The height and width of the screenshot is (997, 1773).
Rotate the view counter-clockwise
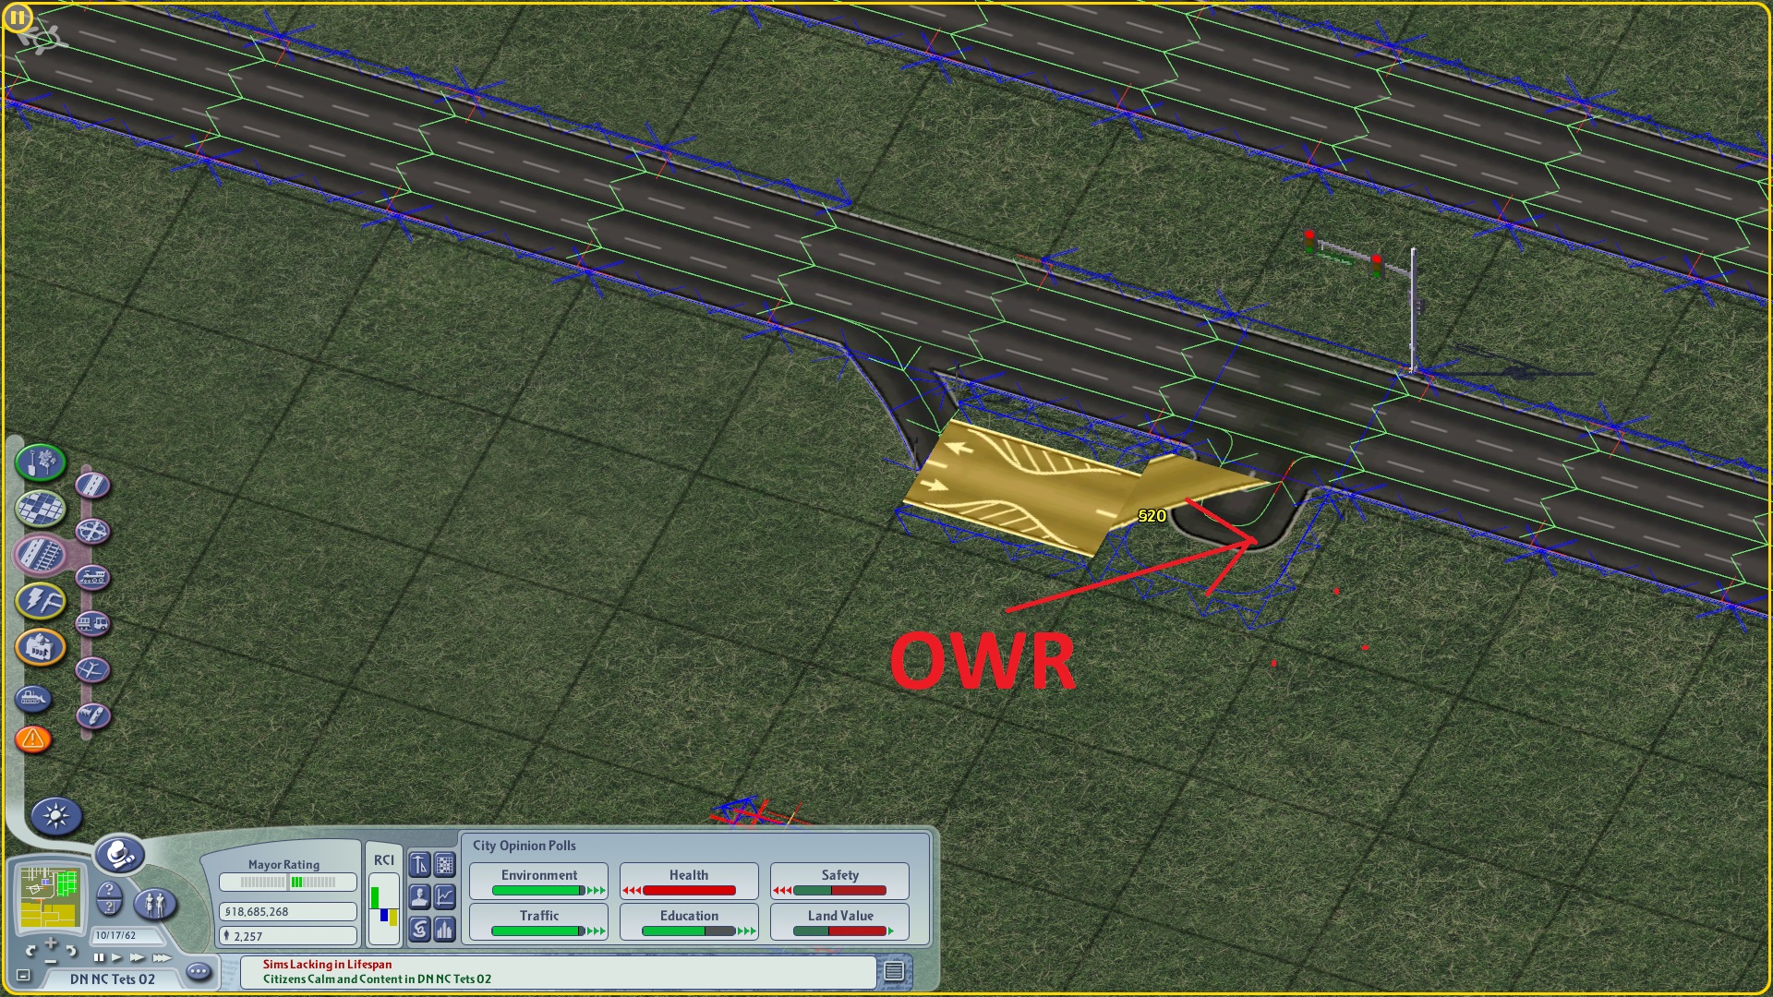tap(30, 950)
